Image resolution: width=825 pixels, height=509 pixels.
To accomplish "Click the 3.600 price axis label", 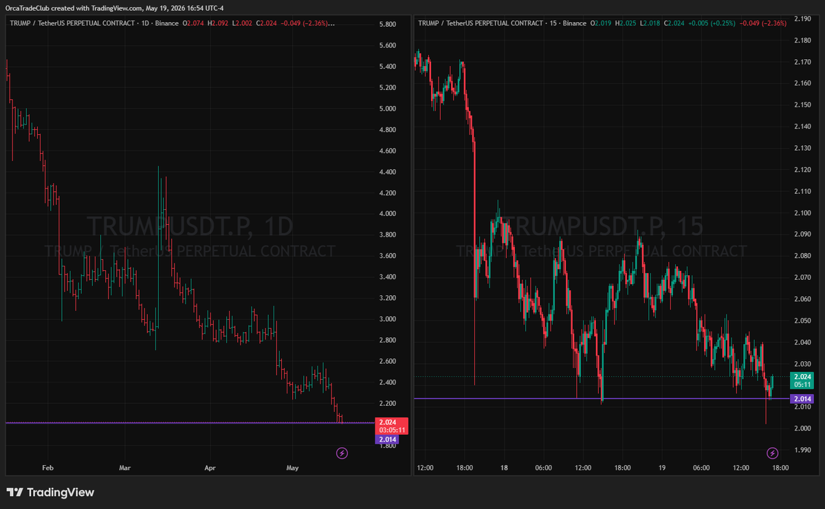I will 387,256.
